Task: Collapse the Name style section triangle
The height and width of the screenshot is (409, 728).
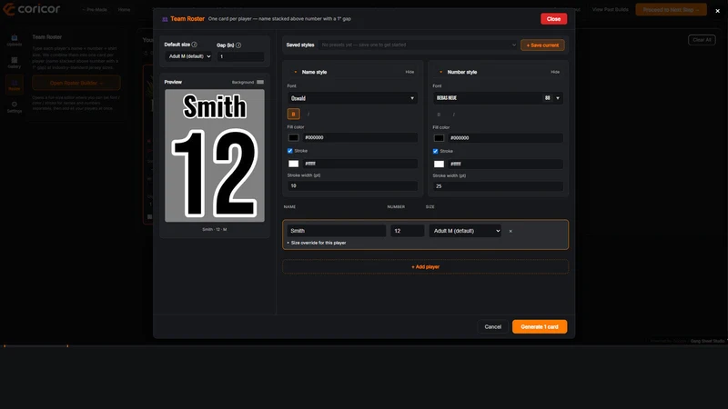Action: pos(296,73)
